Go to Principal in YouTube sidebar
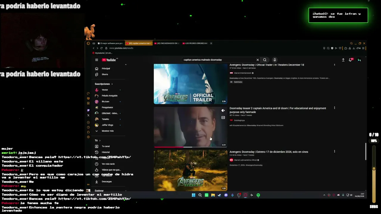Viewport: 381px width, 214px height. (106, 69)
